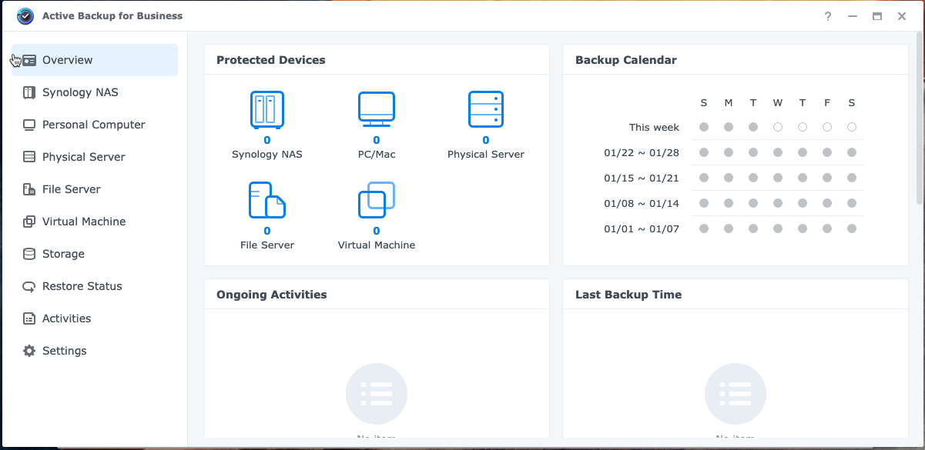
Task: Open help via the question mark icon
Action: [x=827, y=16]
